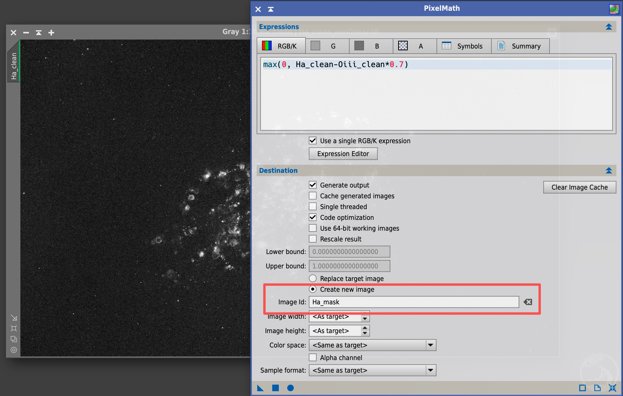Click the zoom-in plus icon on image window
The width and height of the screenshot is (623, 396).
point(51,32)
